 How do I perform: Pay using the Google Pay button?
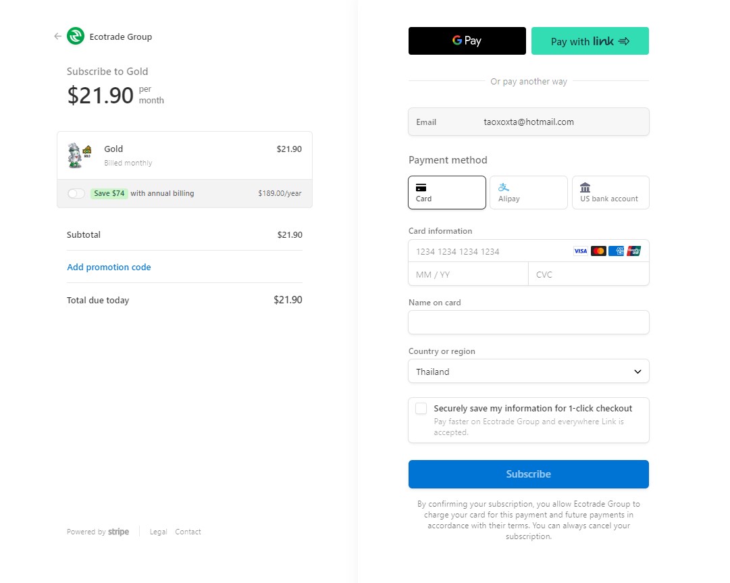click(x=467, y=41)
